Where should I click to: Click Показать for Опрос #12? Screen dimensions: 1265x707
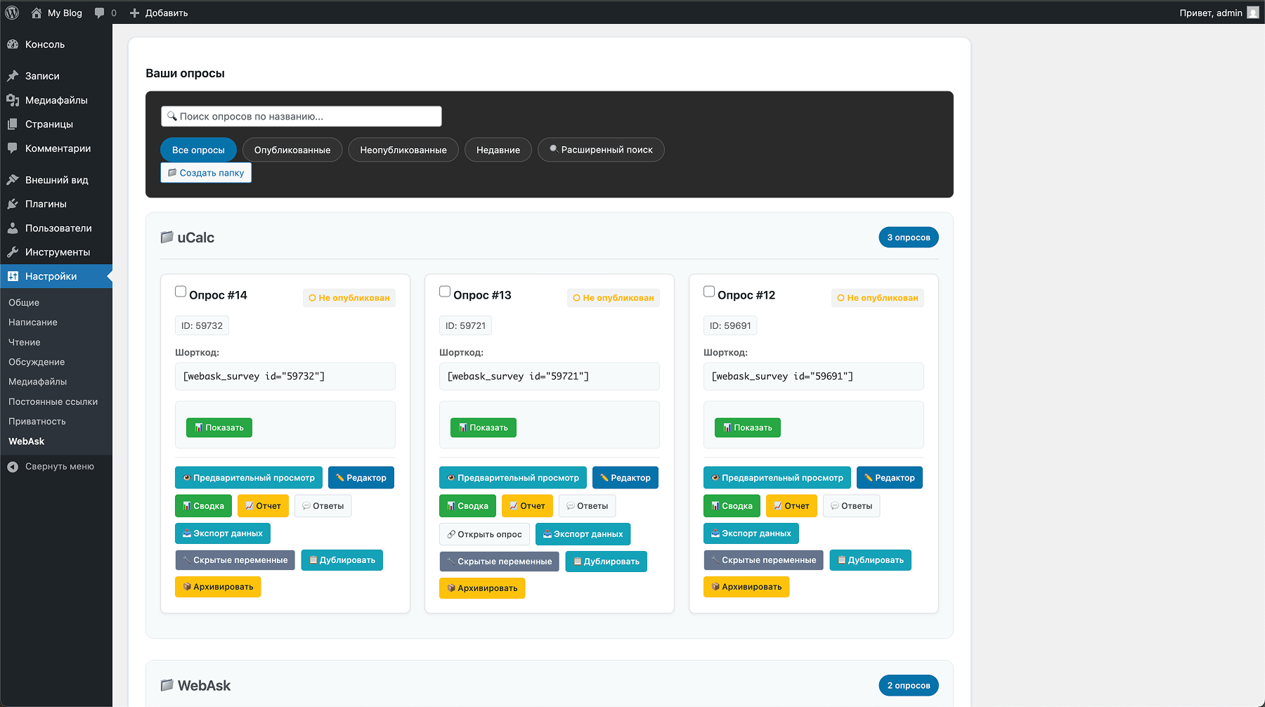(748, 428)
